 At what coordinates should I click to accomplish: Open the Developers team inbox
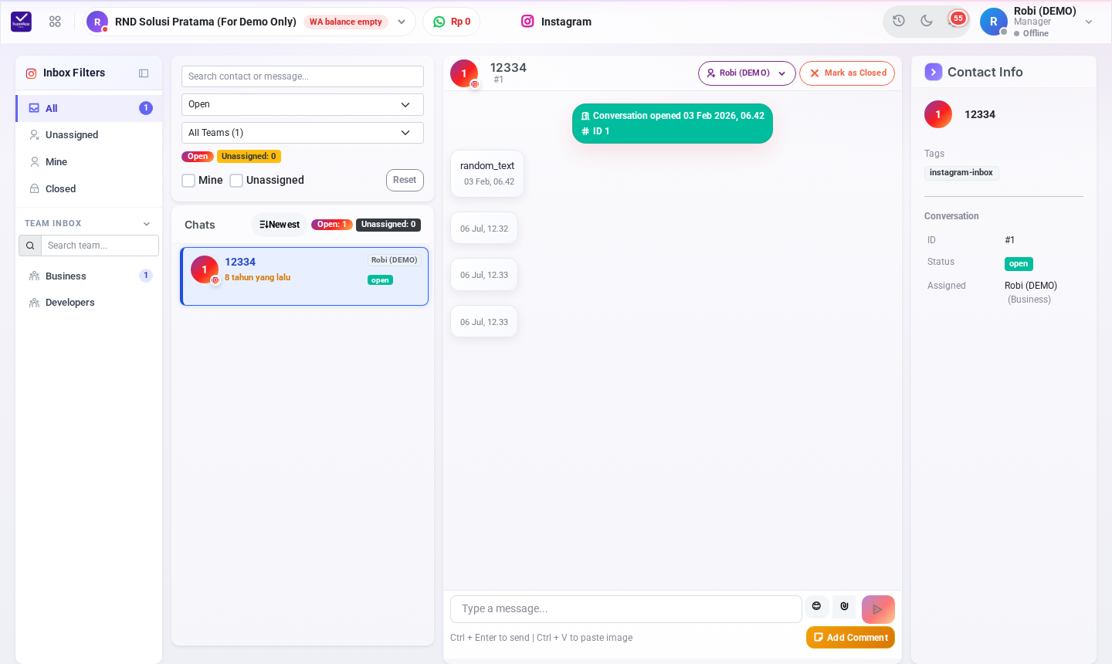click(x=90, y=303)
